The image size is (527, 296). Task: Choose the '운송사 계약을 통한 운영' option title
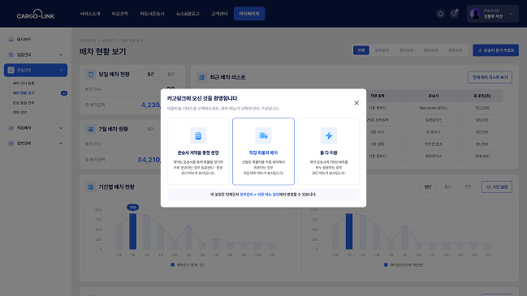tap(198, 152)
